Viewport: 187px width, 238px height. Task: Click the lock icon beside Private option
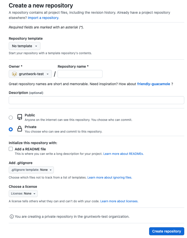(x=19, y=129)
